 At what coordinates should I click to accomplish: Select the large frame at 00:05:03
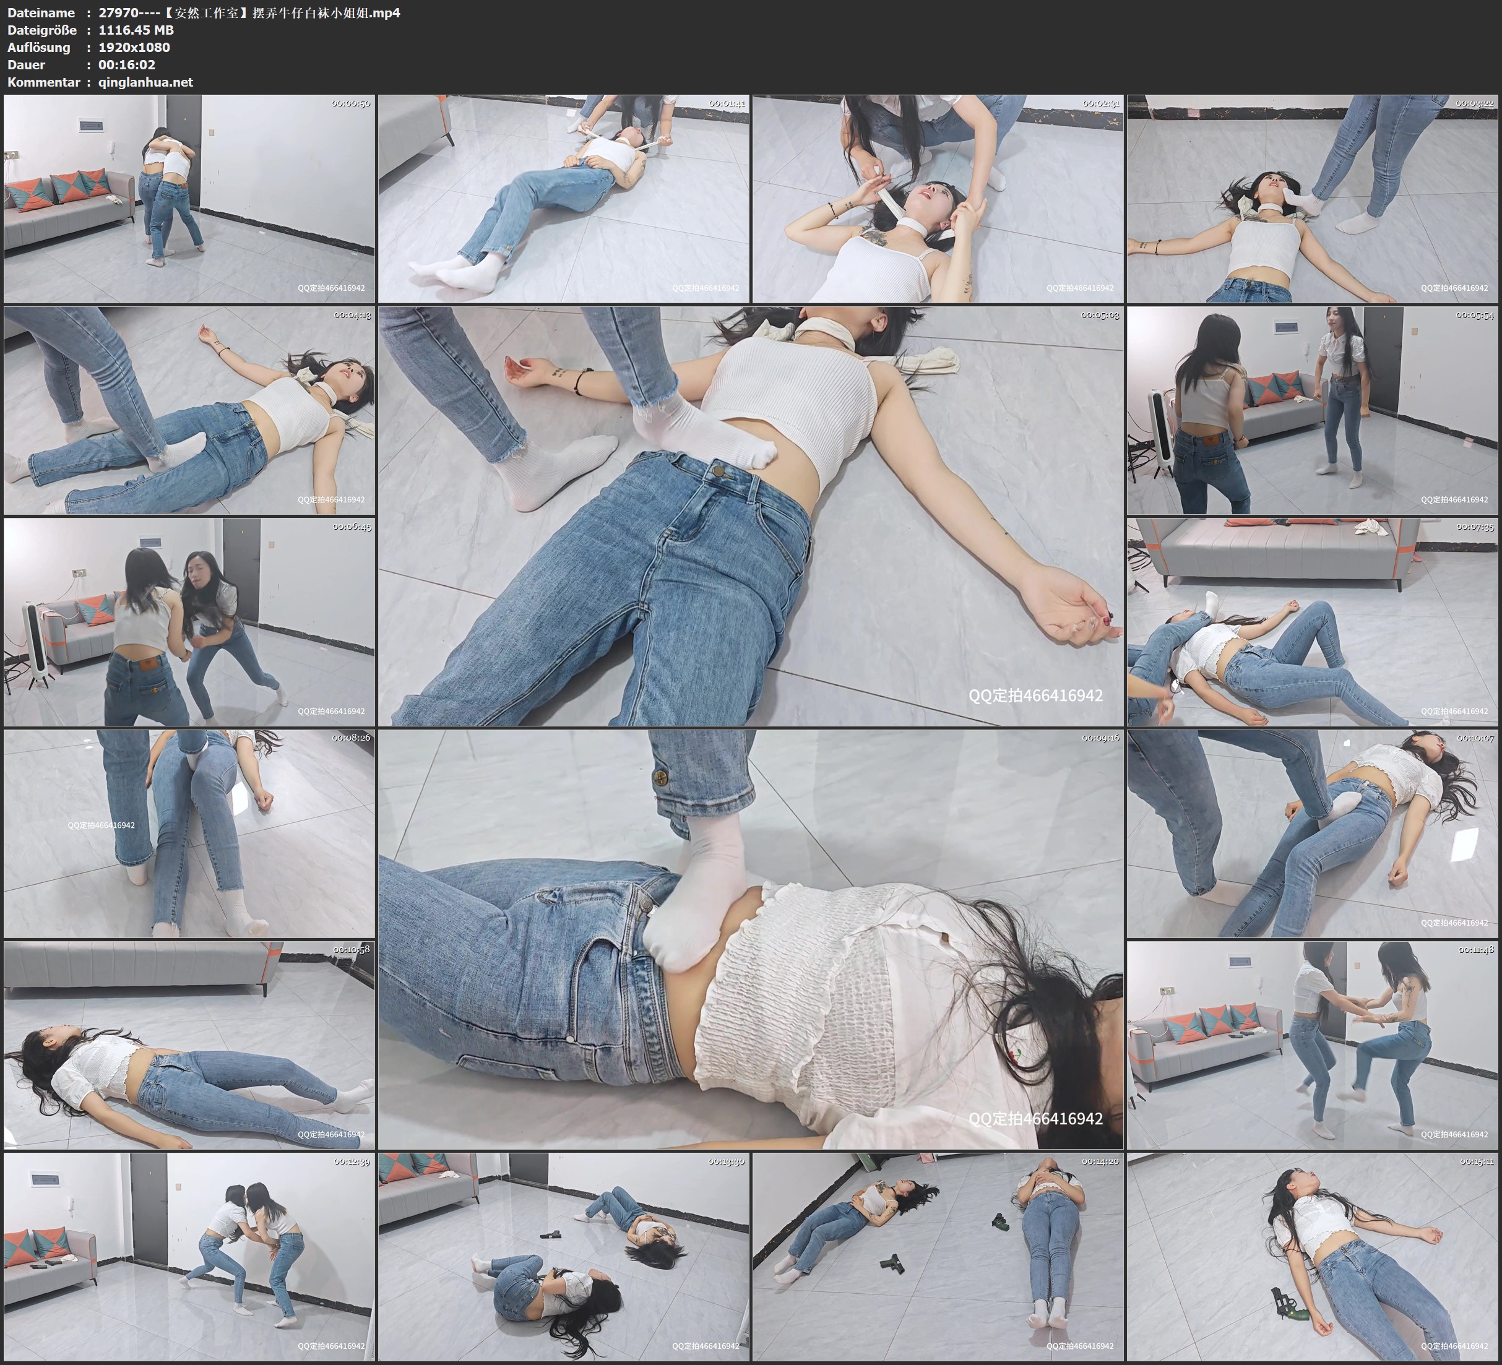(x=750, y=516)
